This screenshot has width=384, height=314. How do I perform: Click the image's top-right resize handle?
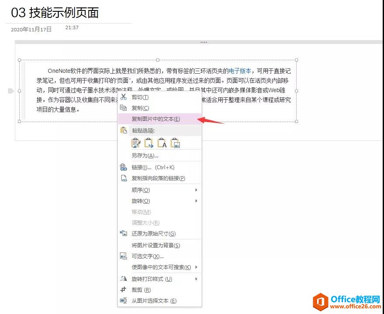click(x=297, y=60)
